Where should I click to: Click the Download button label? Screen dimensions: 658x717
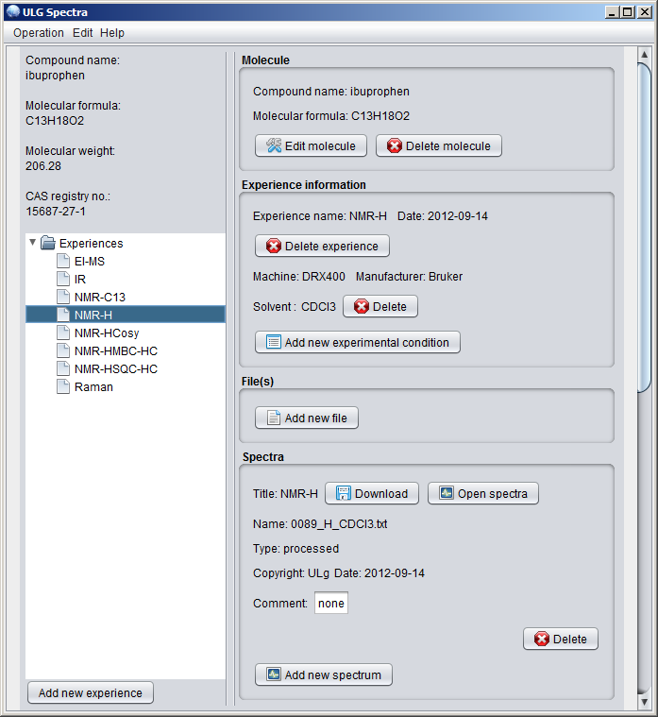[x=381, y=493]
